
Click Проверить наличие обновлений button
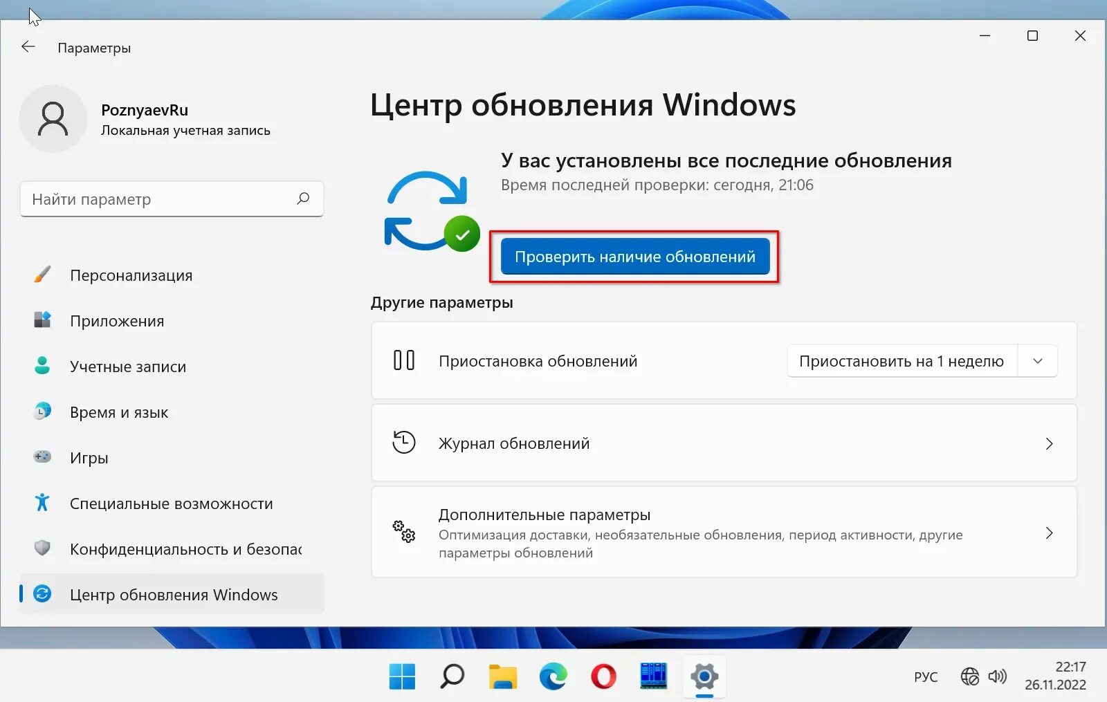[x=635, y=257]
